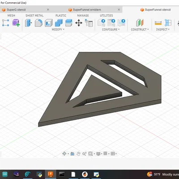Open the Change Parameters table tool
This screenshot has width=179, height=179.
(89, 23)
